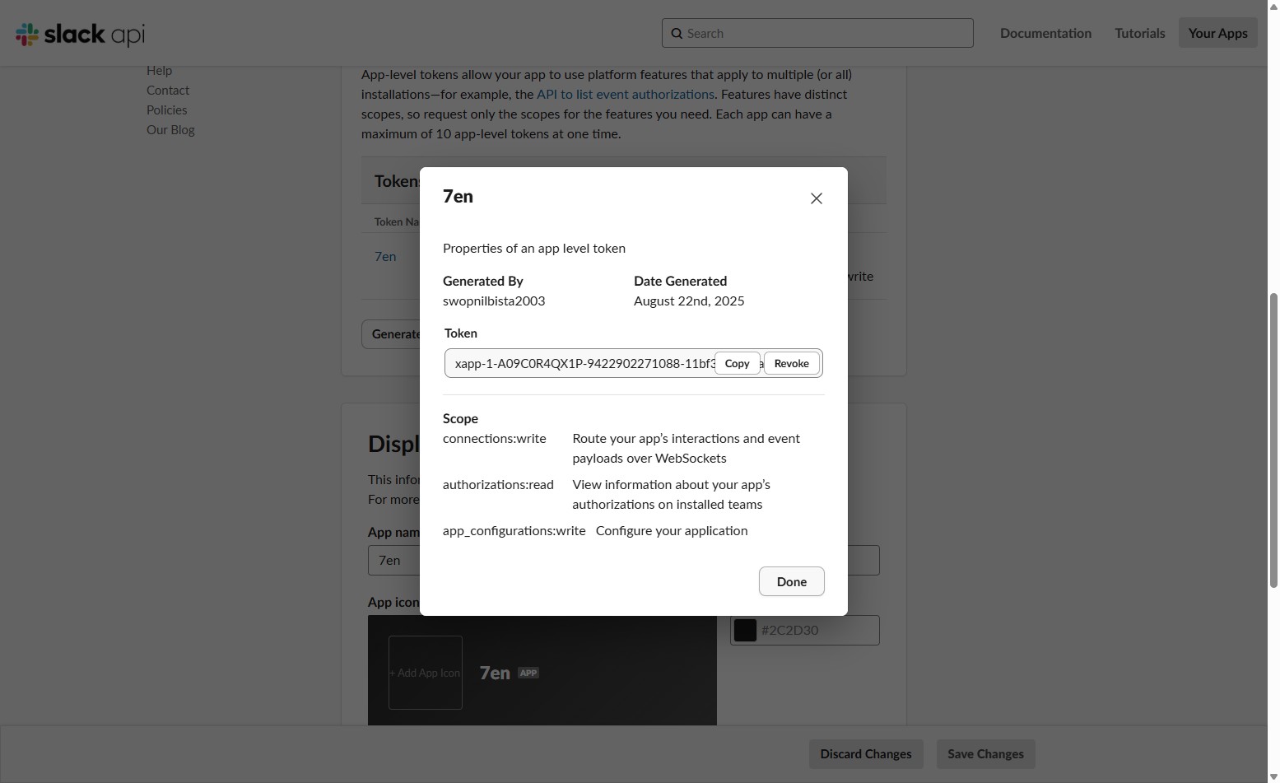This screenshot has width=1280, height=783.
Task: Open the Help sidebar link
Action: point(159,71)
